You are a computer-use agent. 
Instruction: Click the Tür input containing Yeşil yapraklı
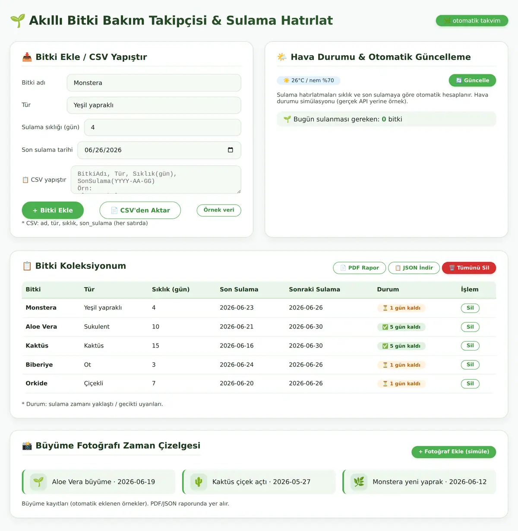(x=154, y=105)
